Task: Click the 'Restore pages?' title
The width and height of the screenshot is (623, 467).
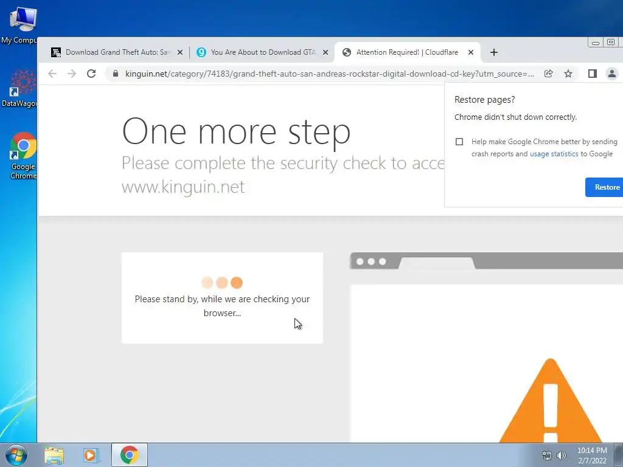Action: pyautogui.click(x=485, y=100)
